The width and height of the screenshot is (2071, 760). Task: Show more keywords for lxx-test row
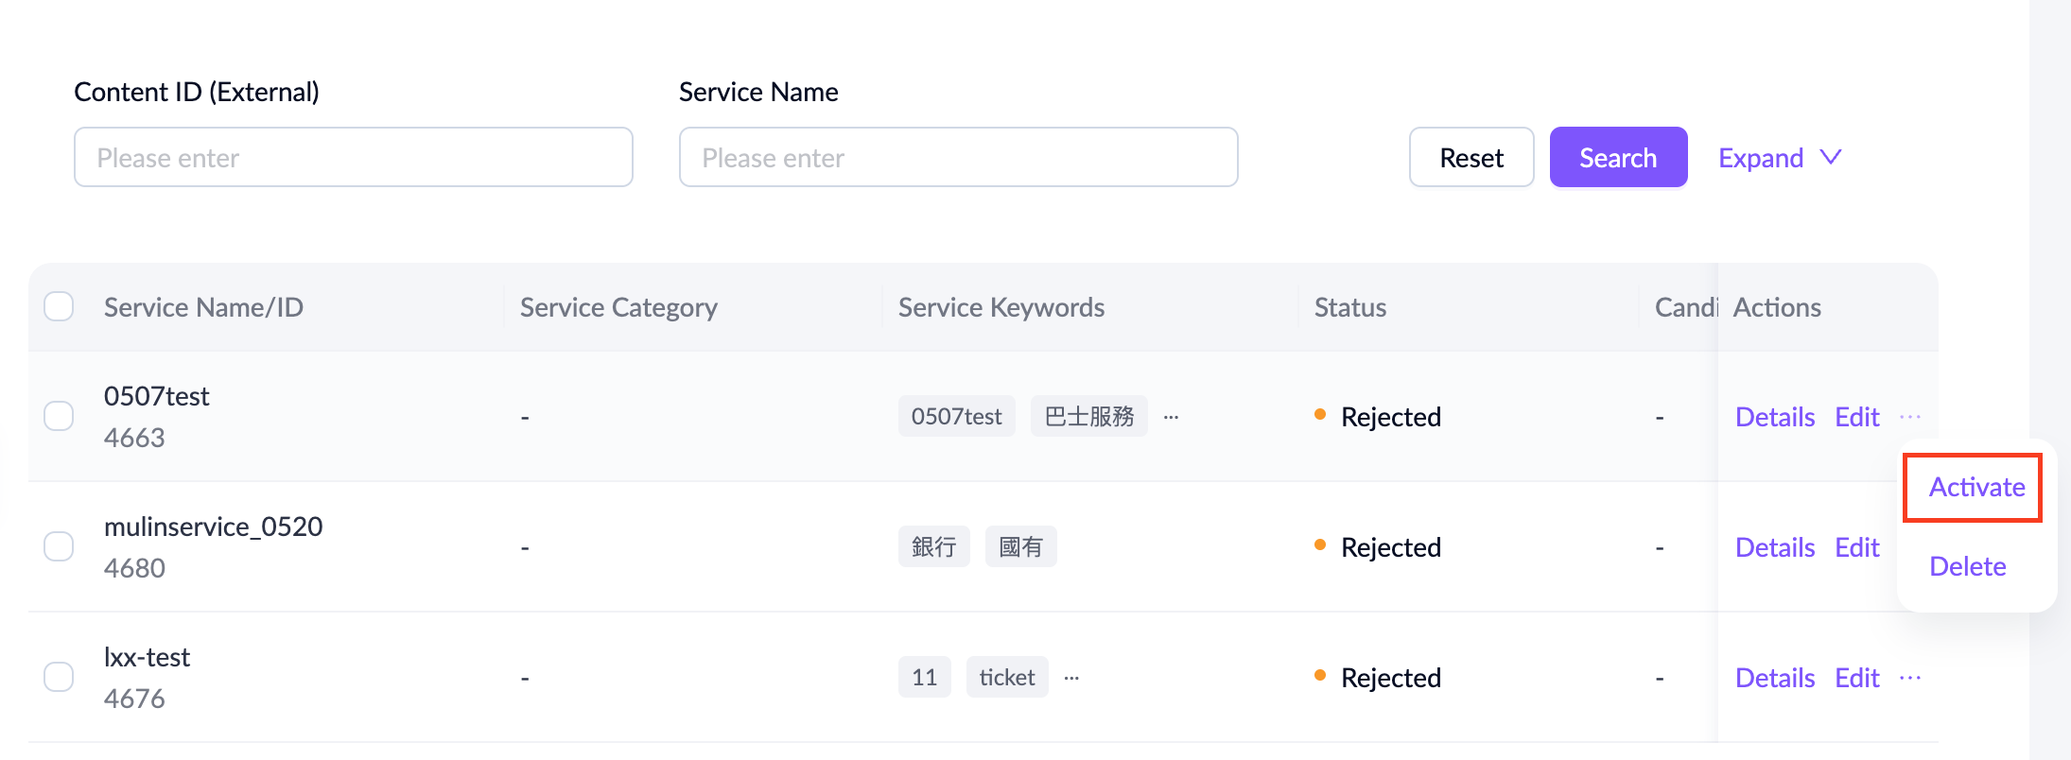1071,678
